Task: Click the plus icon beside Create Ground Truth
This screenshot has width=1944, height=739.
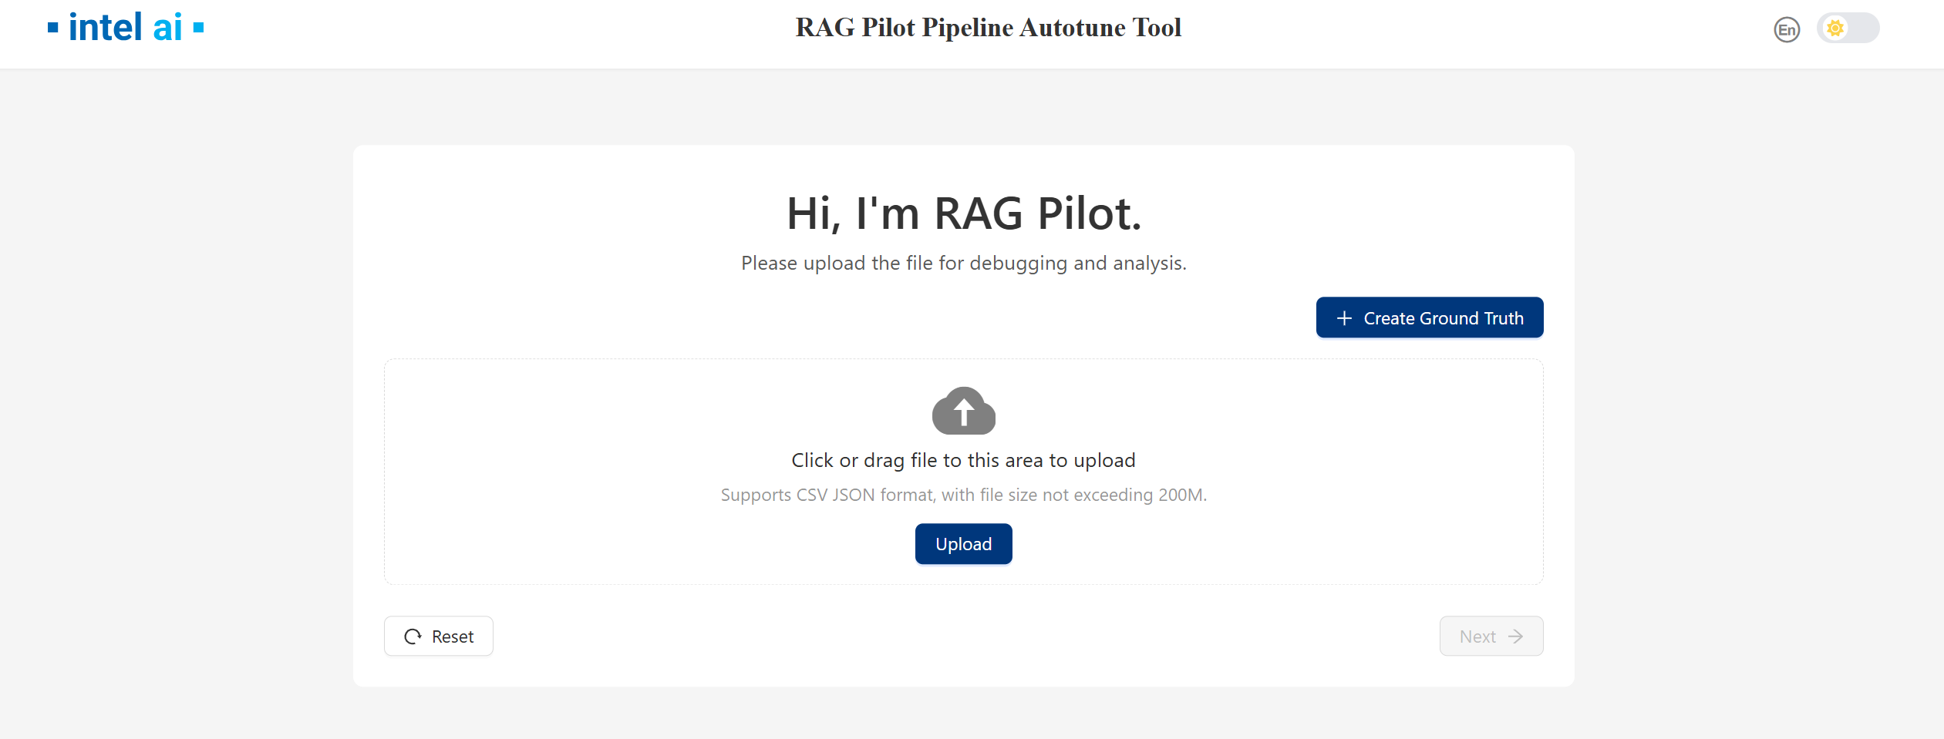Action: [x=1344, y=318]
